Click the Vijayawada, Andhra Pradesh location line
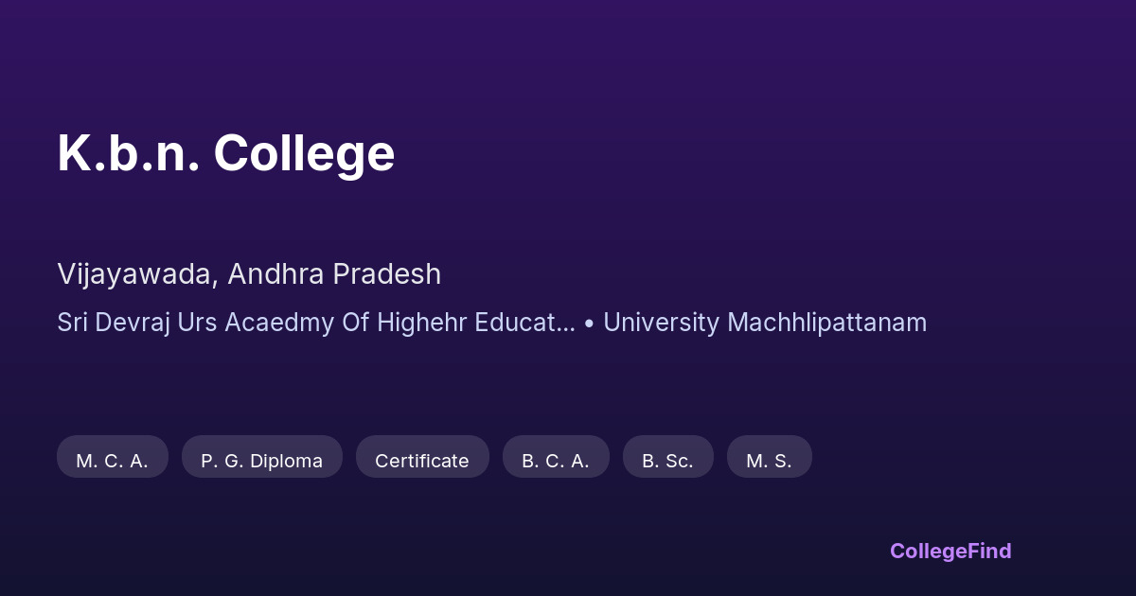1136x596 pixels. click(x=249, y=274)
